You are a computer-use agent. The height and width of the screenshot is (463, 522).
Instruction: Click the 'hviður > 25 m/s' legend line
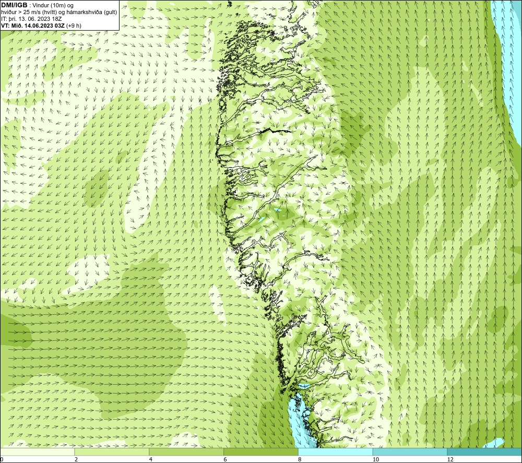(x=59, y=13)
